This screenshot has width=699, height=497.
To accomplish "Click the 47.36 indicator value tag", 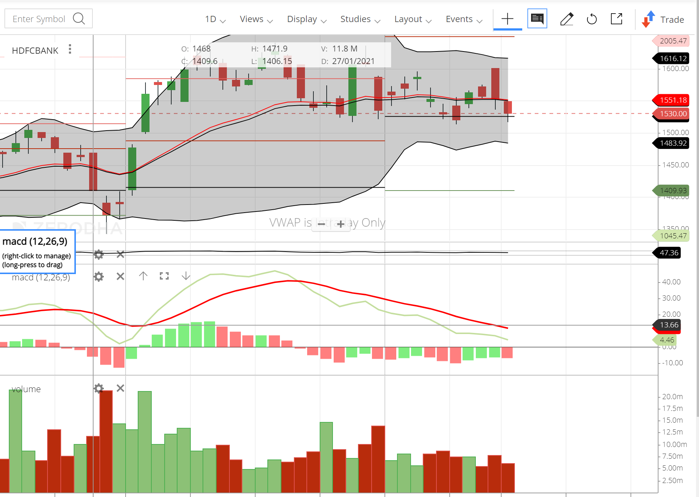I will coord(667,253).
